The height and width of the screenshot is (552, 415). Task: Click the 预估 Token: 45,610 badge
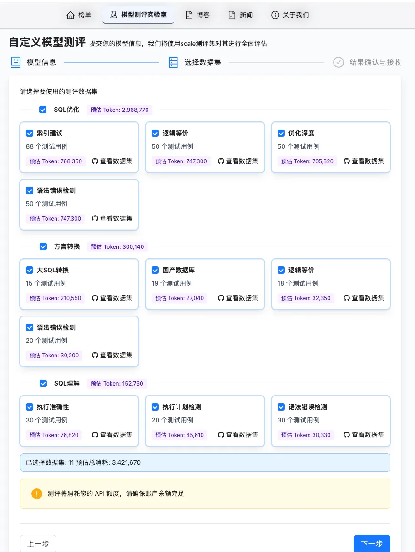[180, 435]
